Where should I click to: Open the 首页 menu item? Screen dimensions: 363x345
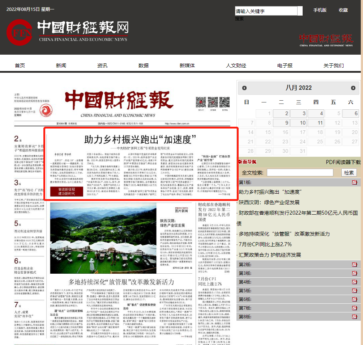pos(20,66)
